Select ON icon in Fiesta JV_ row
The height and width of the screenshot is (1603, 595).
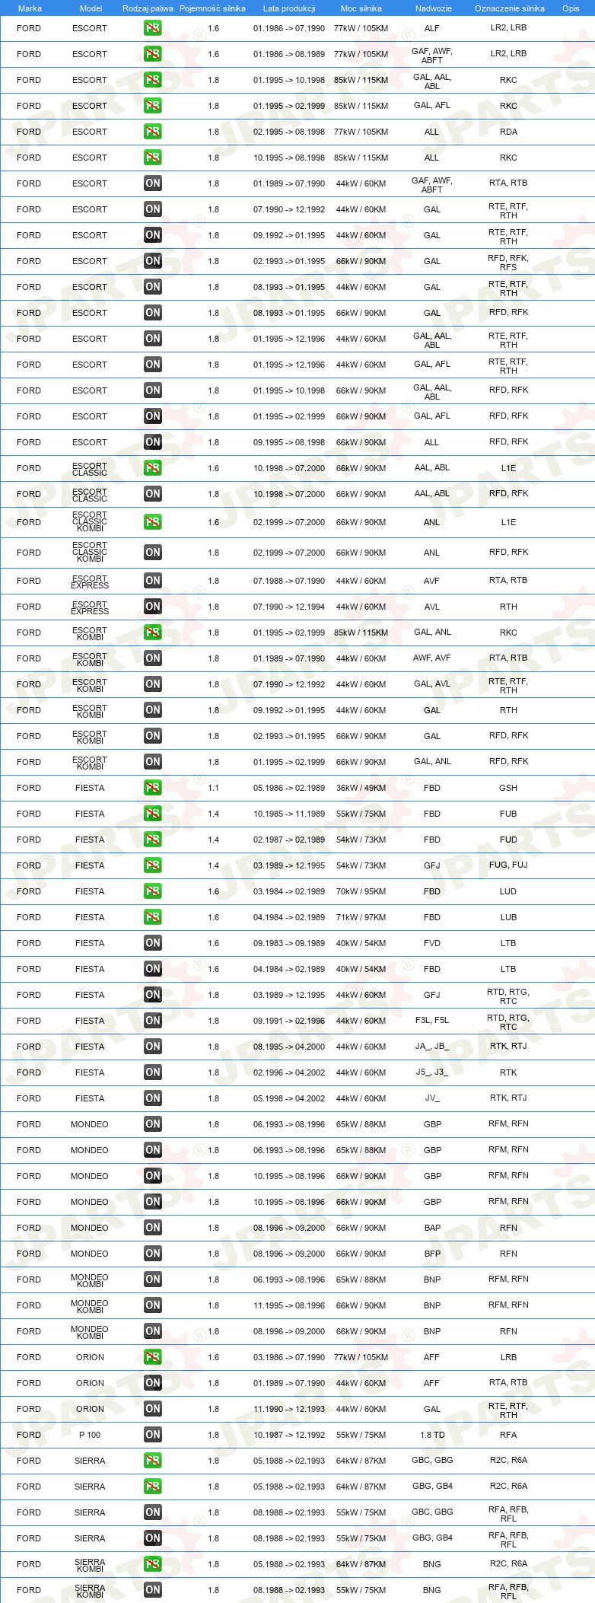click(x=152, y=1098)
